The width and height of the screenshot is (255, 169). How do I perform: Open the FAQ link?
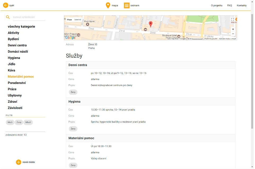tap(229, 6)
